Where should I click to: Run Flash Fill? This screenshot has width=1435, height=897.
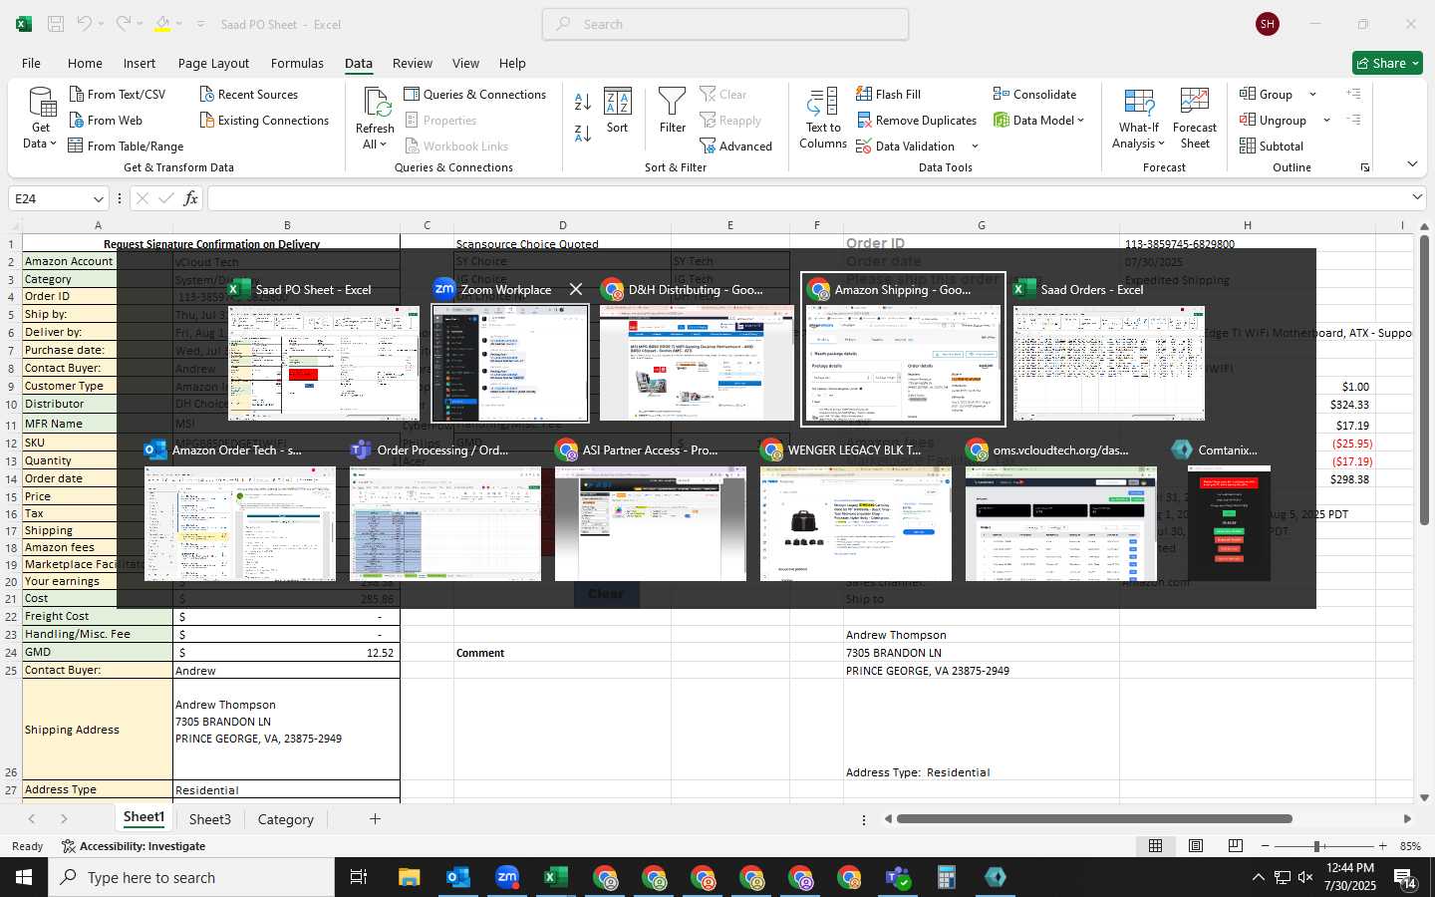coord(888,95)
